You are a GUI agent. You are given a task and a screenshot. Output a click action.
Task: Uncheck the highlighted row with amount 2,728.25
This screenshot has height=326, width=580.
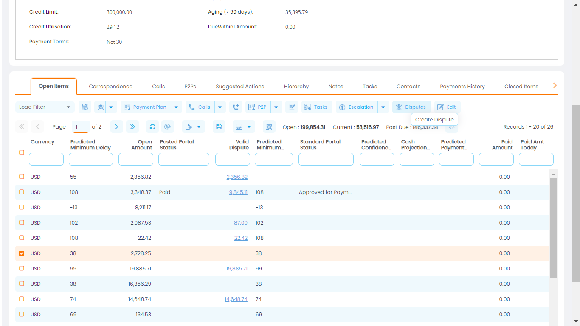click(x=22, y=253)
